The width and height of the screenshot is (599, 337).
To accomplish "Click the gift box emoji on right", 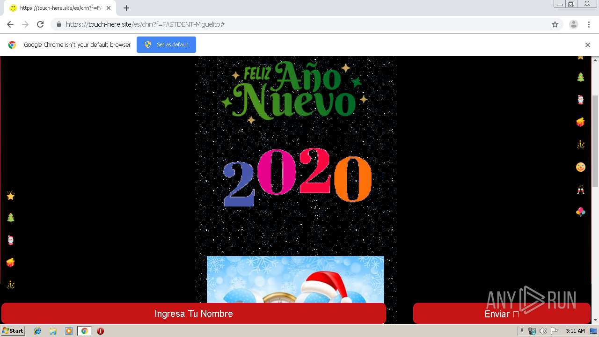I will (581, 122).
